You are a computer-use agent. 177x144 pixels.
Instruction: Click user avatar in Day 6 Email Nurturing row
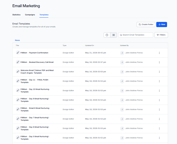coord(122,128)
